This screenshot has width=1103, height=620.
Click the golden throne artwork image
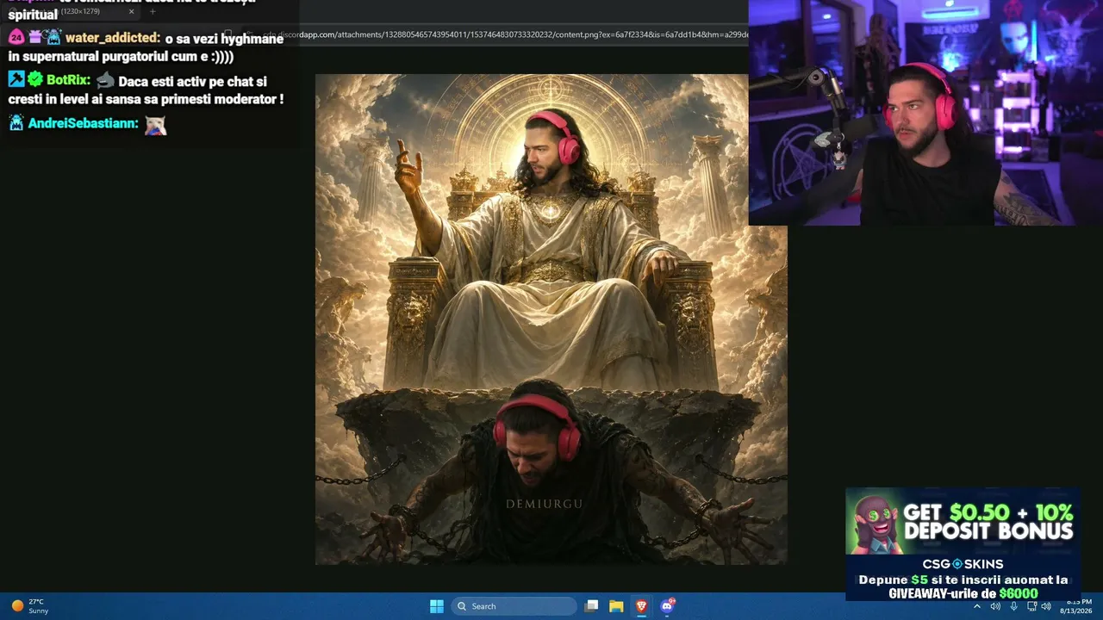click(x=551, y=319)
